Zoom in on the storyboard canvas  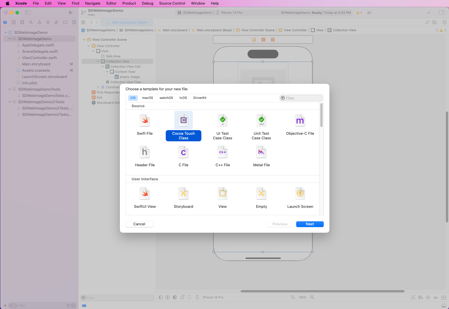pyautogui.click(x=312, y=297)
